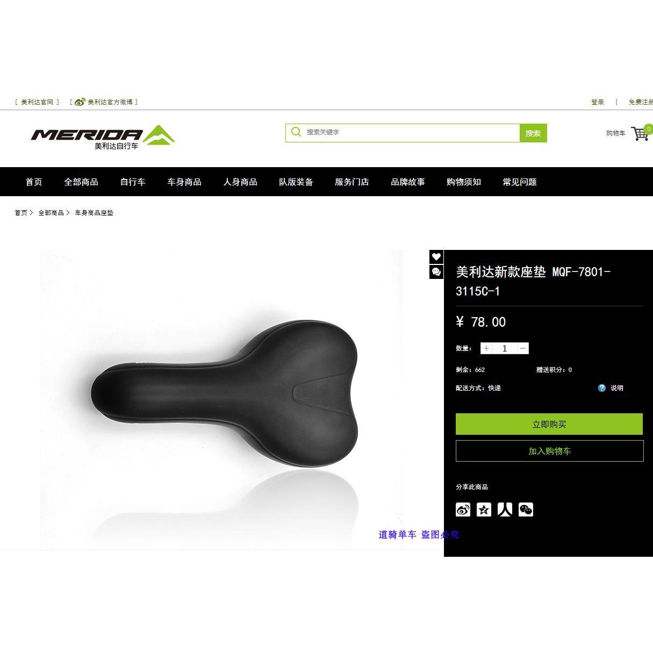Open the chat bubble icon beside product title
This screenshot has height=653, width=653.
(x=436, y=272)
